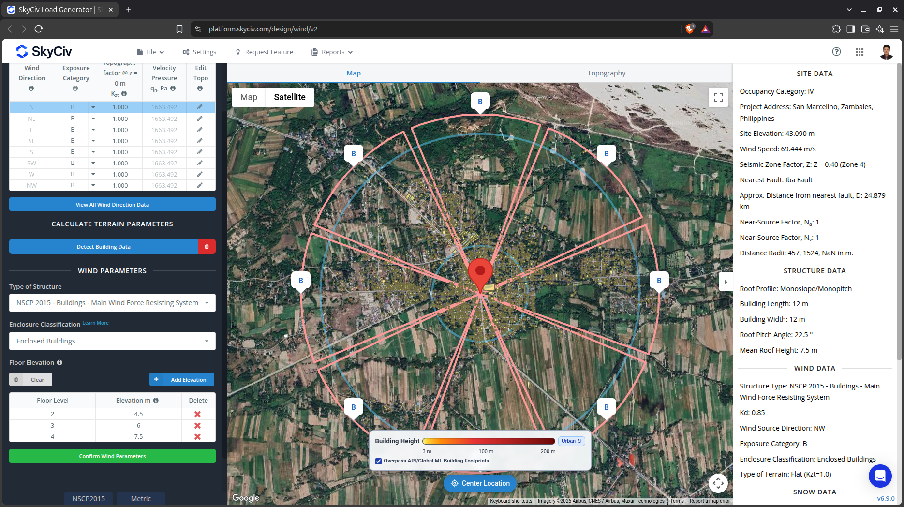The width and height of the screenshot is (904, 507).
Task: Click Add Elevation button
Action: [182, 380]
